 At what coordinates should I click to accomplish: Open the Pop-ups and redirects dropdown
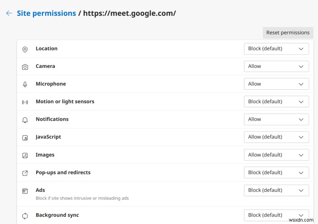(276, 172)
